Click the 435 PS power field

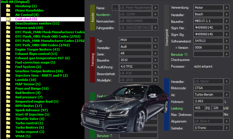(199, 108)
